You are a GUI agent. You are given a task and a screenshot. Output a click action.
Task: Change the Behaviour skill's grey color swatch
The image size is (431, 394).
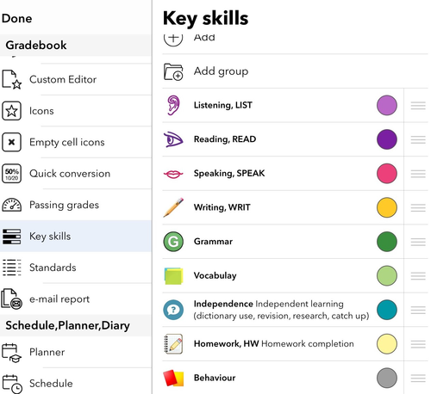click(x=387, y=378)
